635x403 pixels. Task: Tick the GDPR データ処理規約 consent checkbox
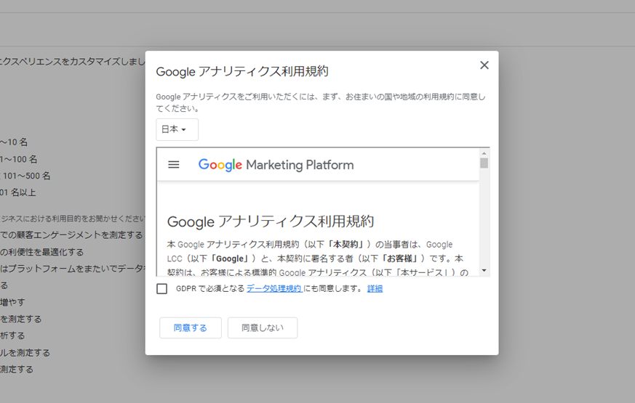click(x=162, y=288)
